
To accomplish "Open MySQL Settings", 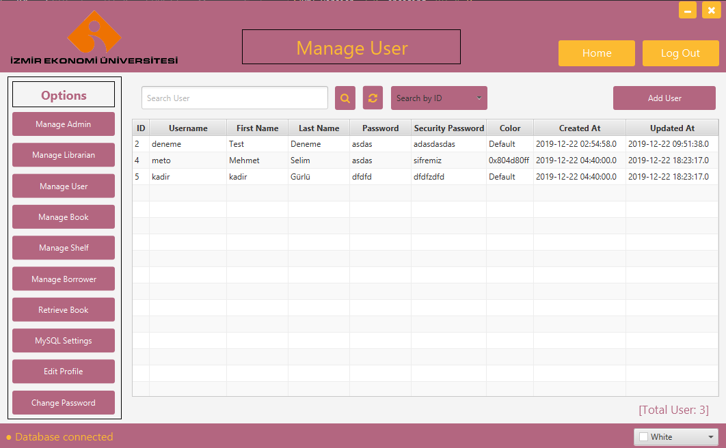I will click(x=64, y=341).
